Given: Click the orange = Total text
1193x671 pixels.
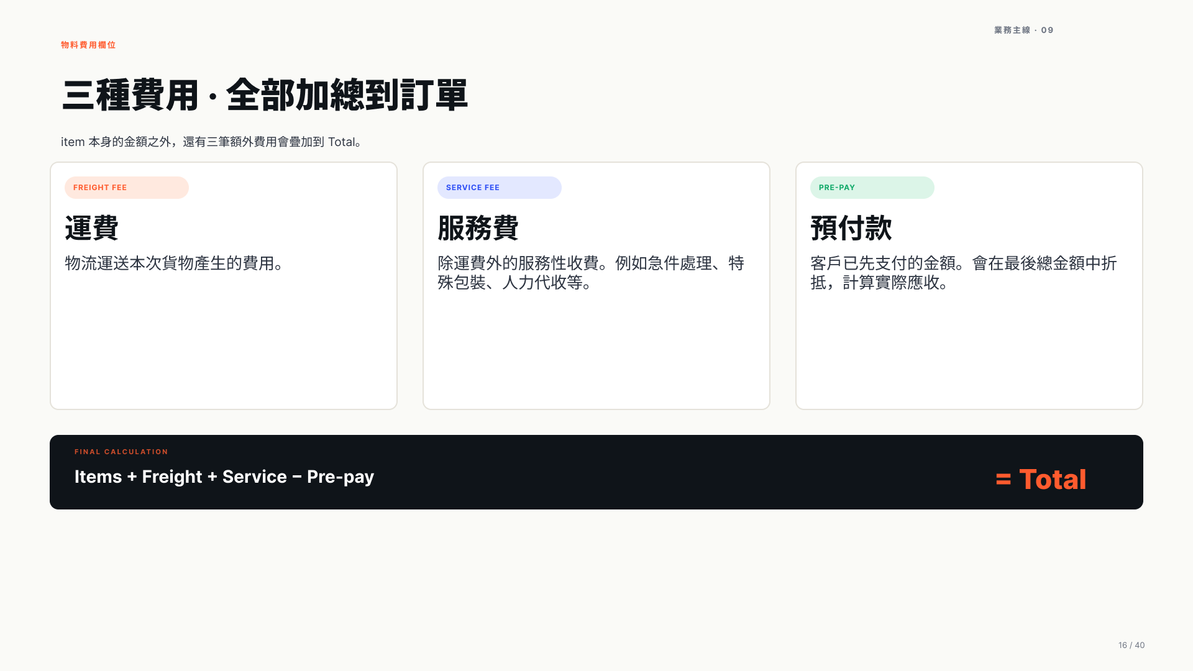Looking at the screenshot, I should [1041, 479].
